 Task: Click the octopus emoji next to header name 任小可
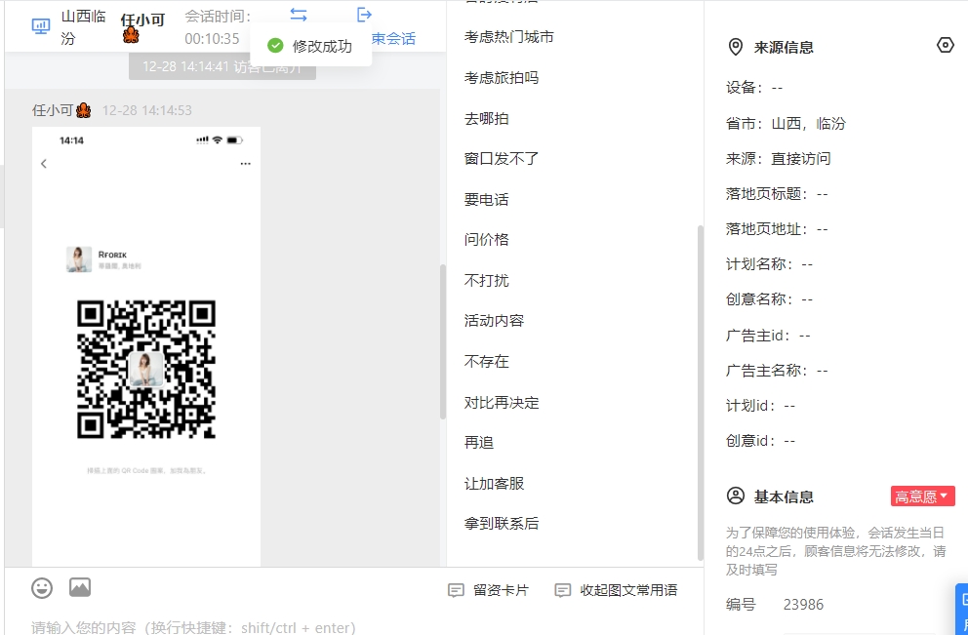click(x=131, y=36)
